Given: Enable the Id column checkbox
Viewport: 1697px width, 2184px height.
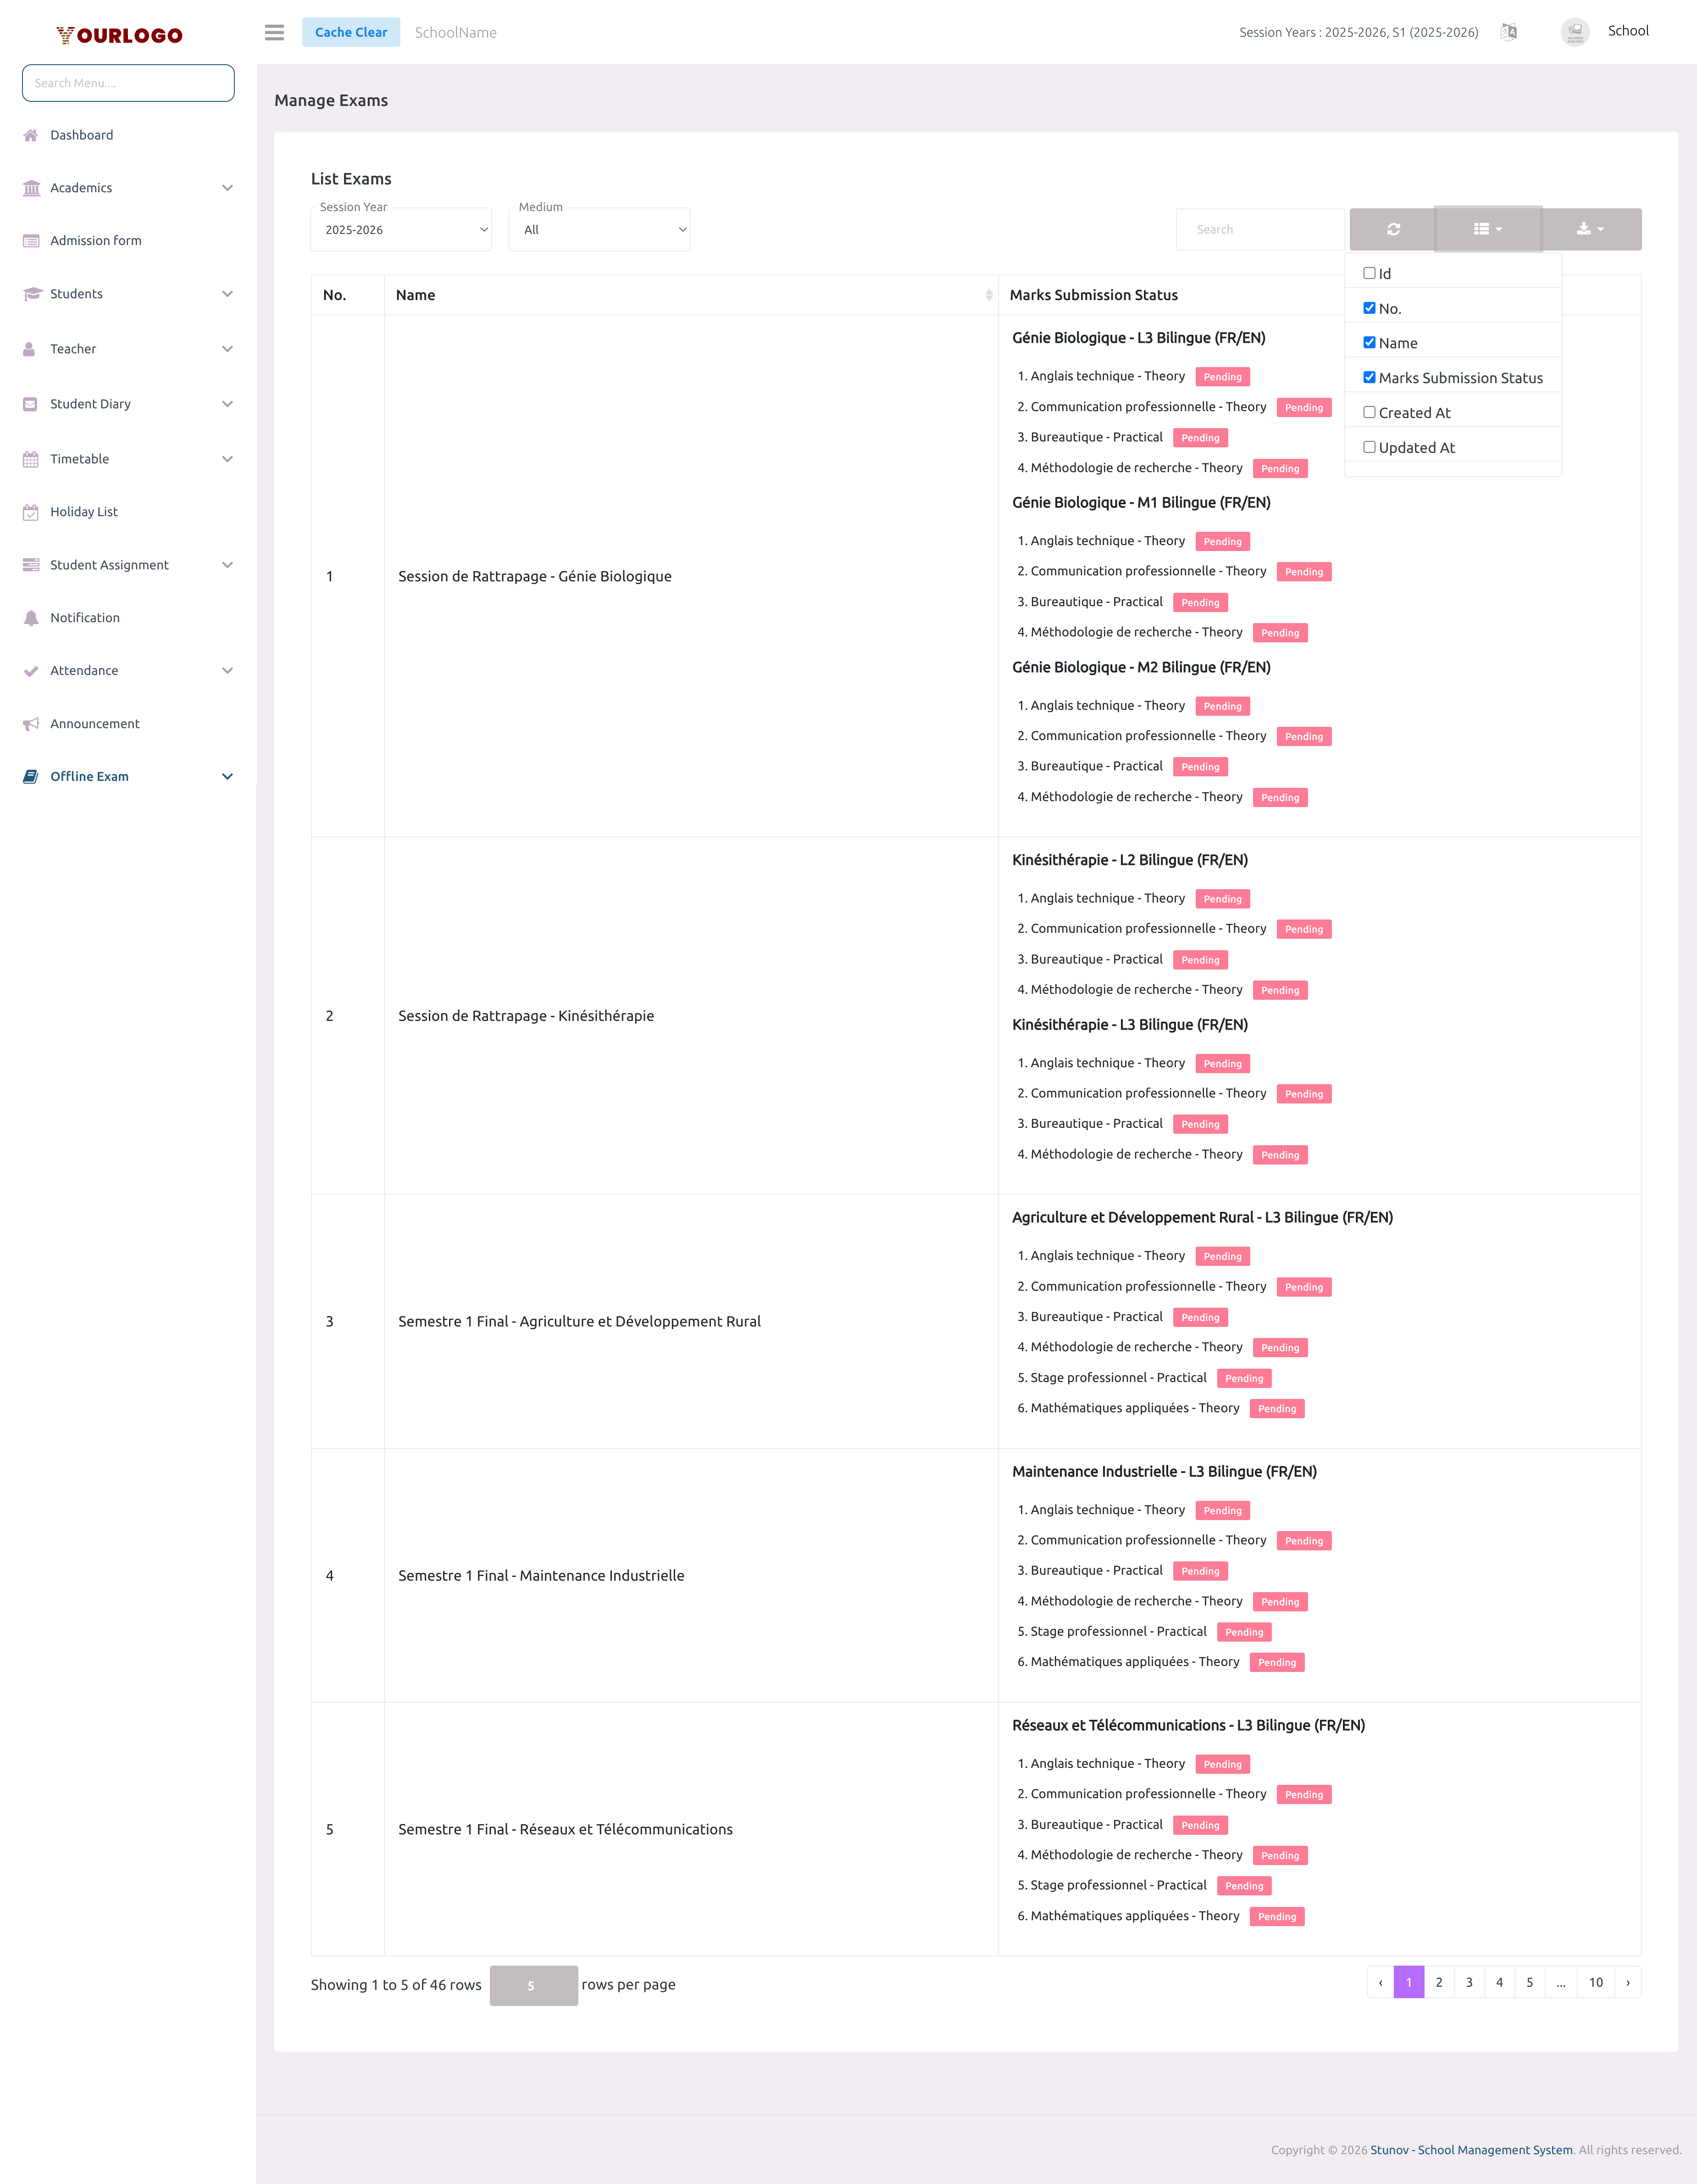Looking at the screenshot, I should click(x=1369, y=272).
